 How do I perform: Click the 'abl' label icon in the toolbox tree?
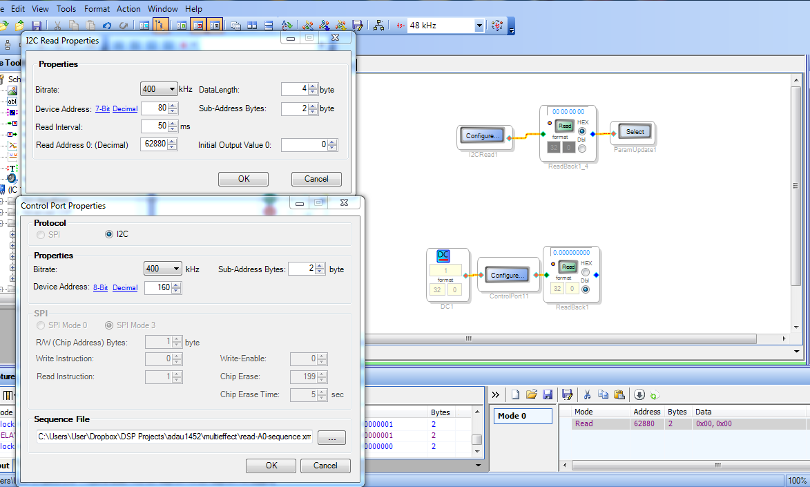click(12, 102)
